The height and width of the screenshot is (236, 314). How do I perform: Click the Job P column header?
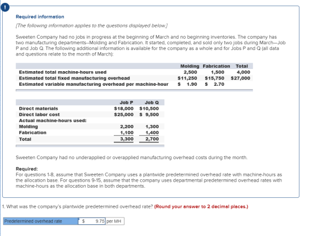[126, 103]
